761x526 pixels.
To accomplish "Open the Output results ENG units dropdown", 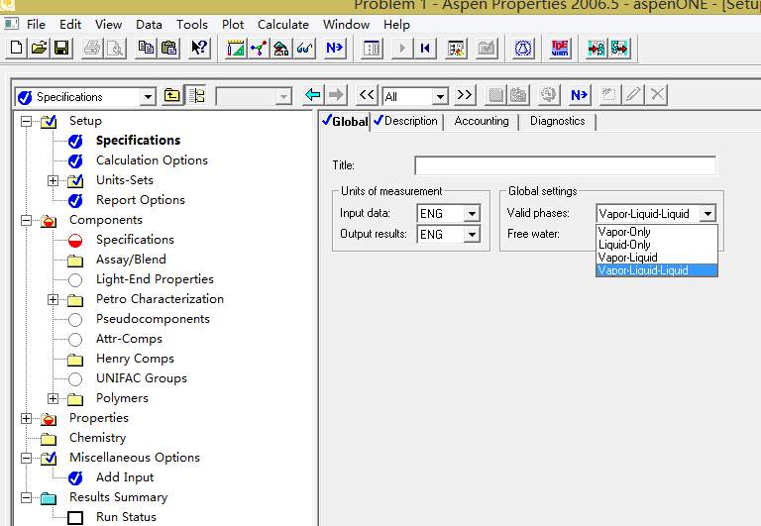I will 472,235.
